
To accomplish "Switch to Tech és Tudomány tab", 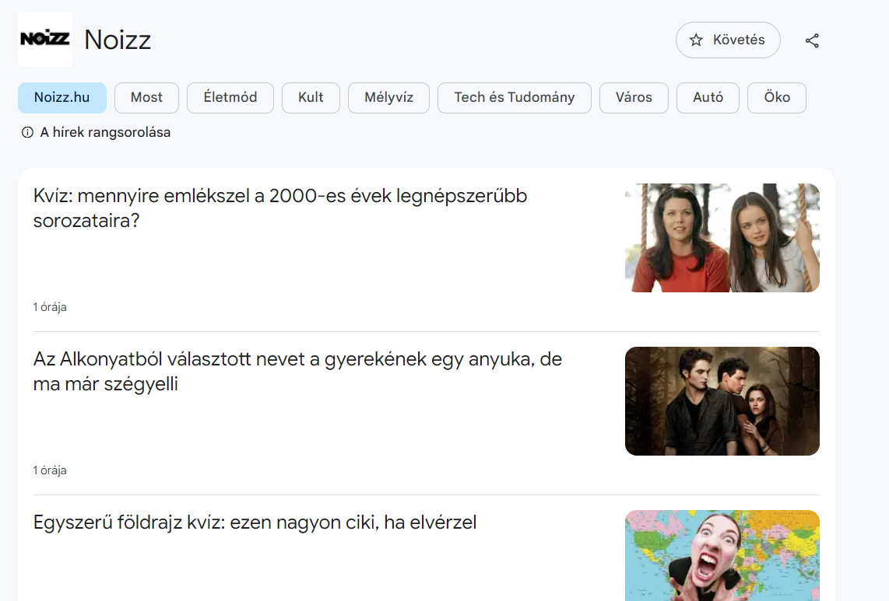I will 514,98.
